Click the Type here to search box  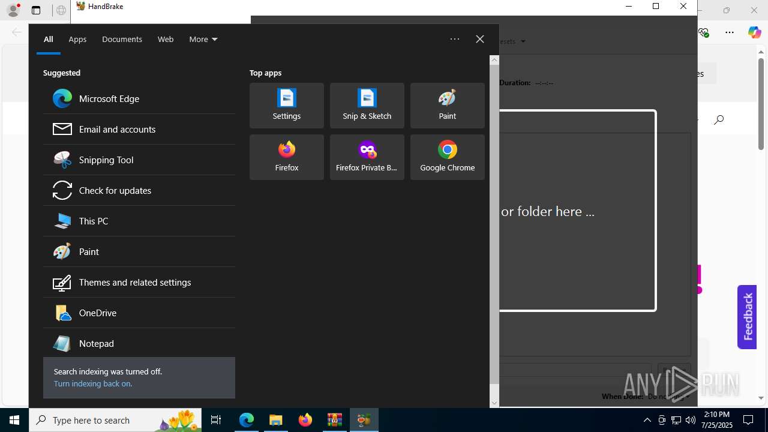coord(116,420)
